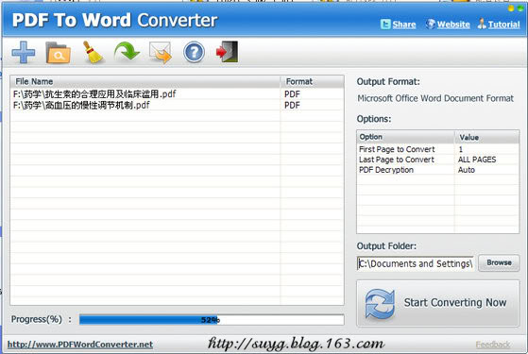Click the exit door icon
528x354 pixels.
coord(228,52)
